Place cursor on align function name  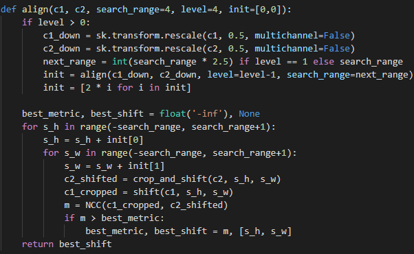coord(35,10)
